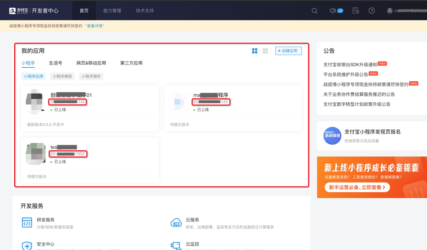Click app ID ending in 143
This screenshot has width=427, height=250.
click(211, 102)
